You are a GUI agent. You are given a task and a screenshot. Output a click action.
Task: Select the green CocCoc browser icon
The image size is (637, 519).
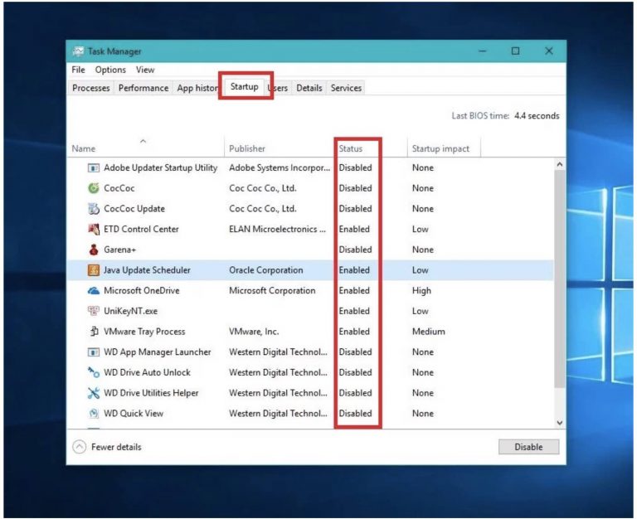pyautogui.click(x=94, y=188)
